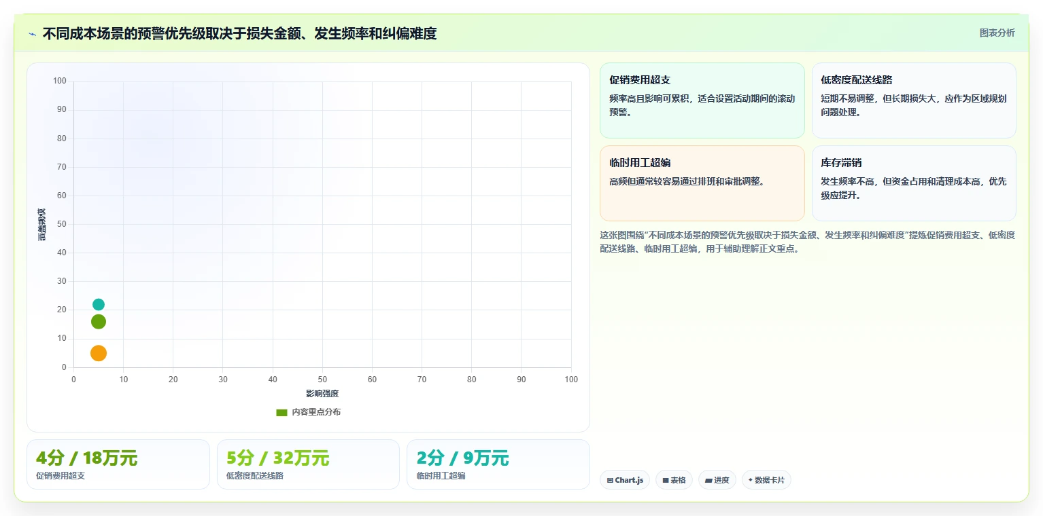Select the orange bubble data point
Screen dimensions: 1043x516
99,353
